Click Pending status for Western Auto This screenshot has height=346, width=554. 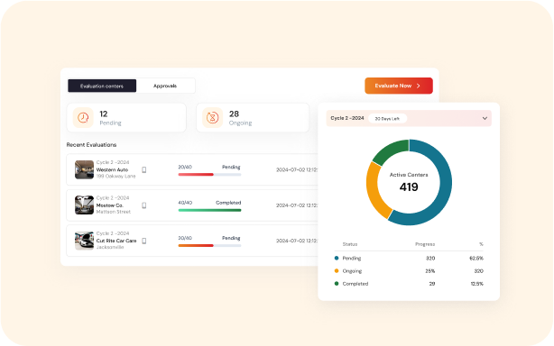click(x=231, y=167)
